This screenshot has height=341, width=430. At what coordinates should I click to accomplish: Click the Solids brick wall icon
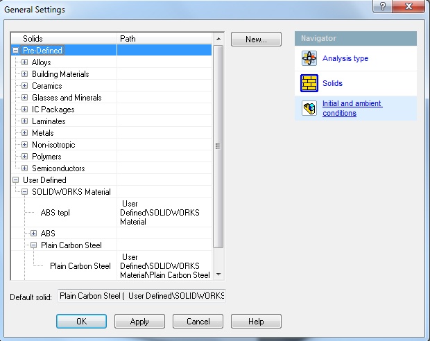309,83
